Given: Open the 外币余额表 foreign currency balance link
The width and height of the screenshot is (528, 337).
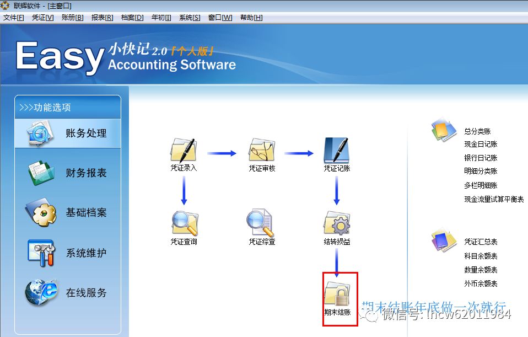Looking at the screenshot, I should [x=481, y=283].
